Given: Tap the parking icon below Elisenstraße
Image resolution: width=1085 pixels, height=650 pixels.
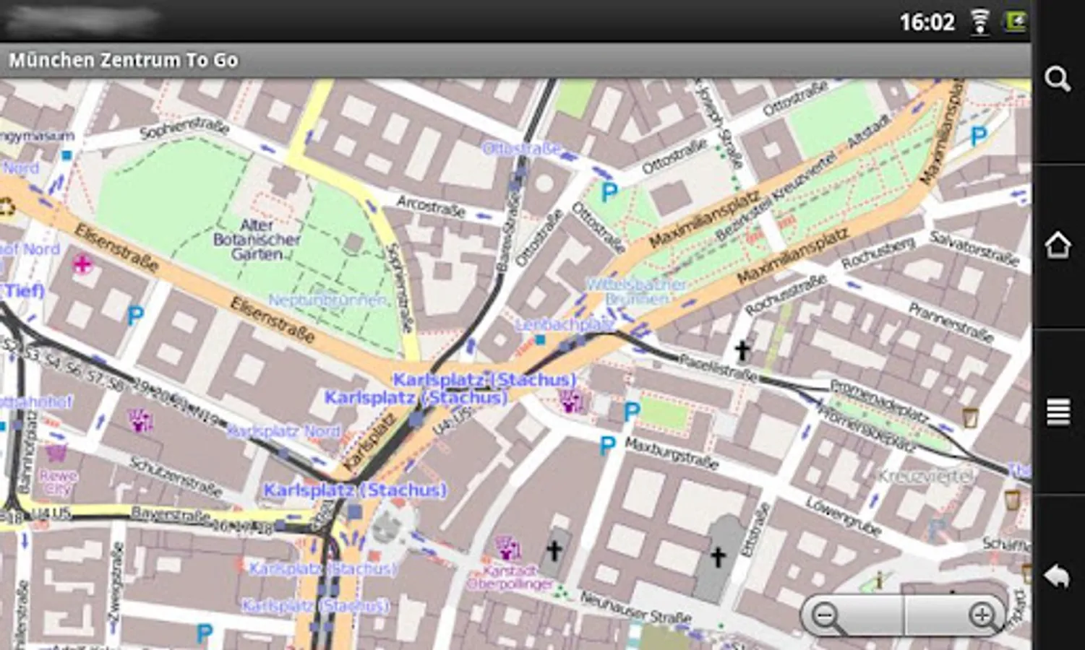Looking at the screenshot, I should coord(135,316).
